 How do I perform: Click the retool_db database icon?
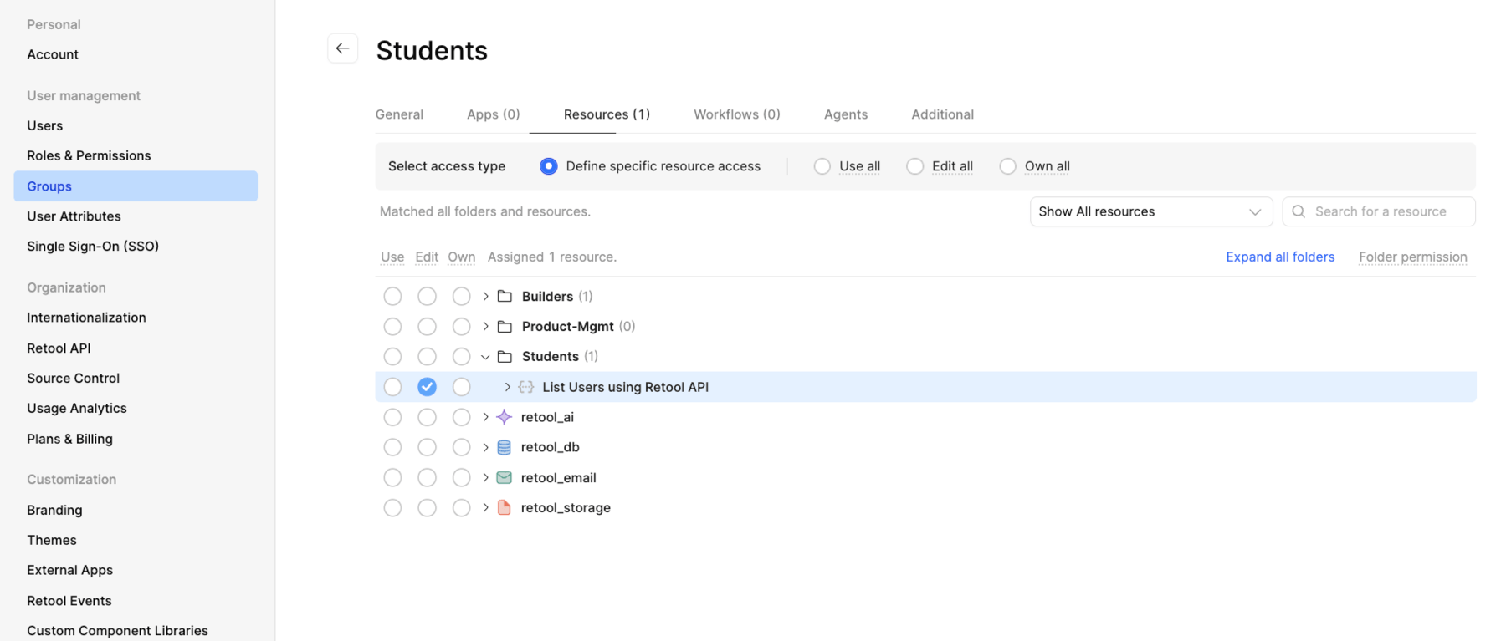coord(504,447)
